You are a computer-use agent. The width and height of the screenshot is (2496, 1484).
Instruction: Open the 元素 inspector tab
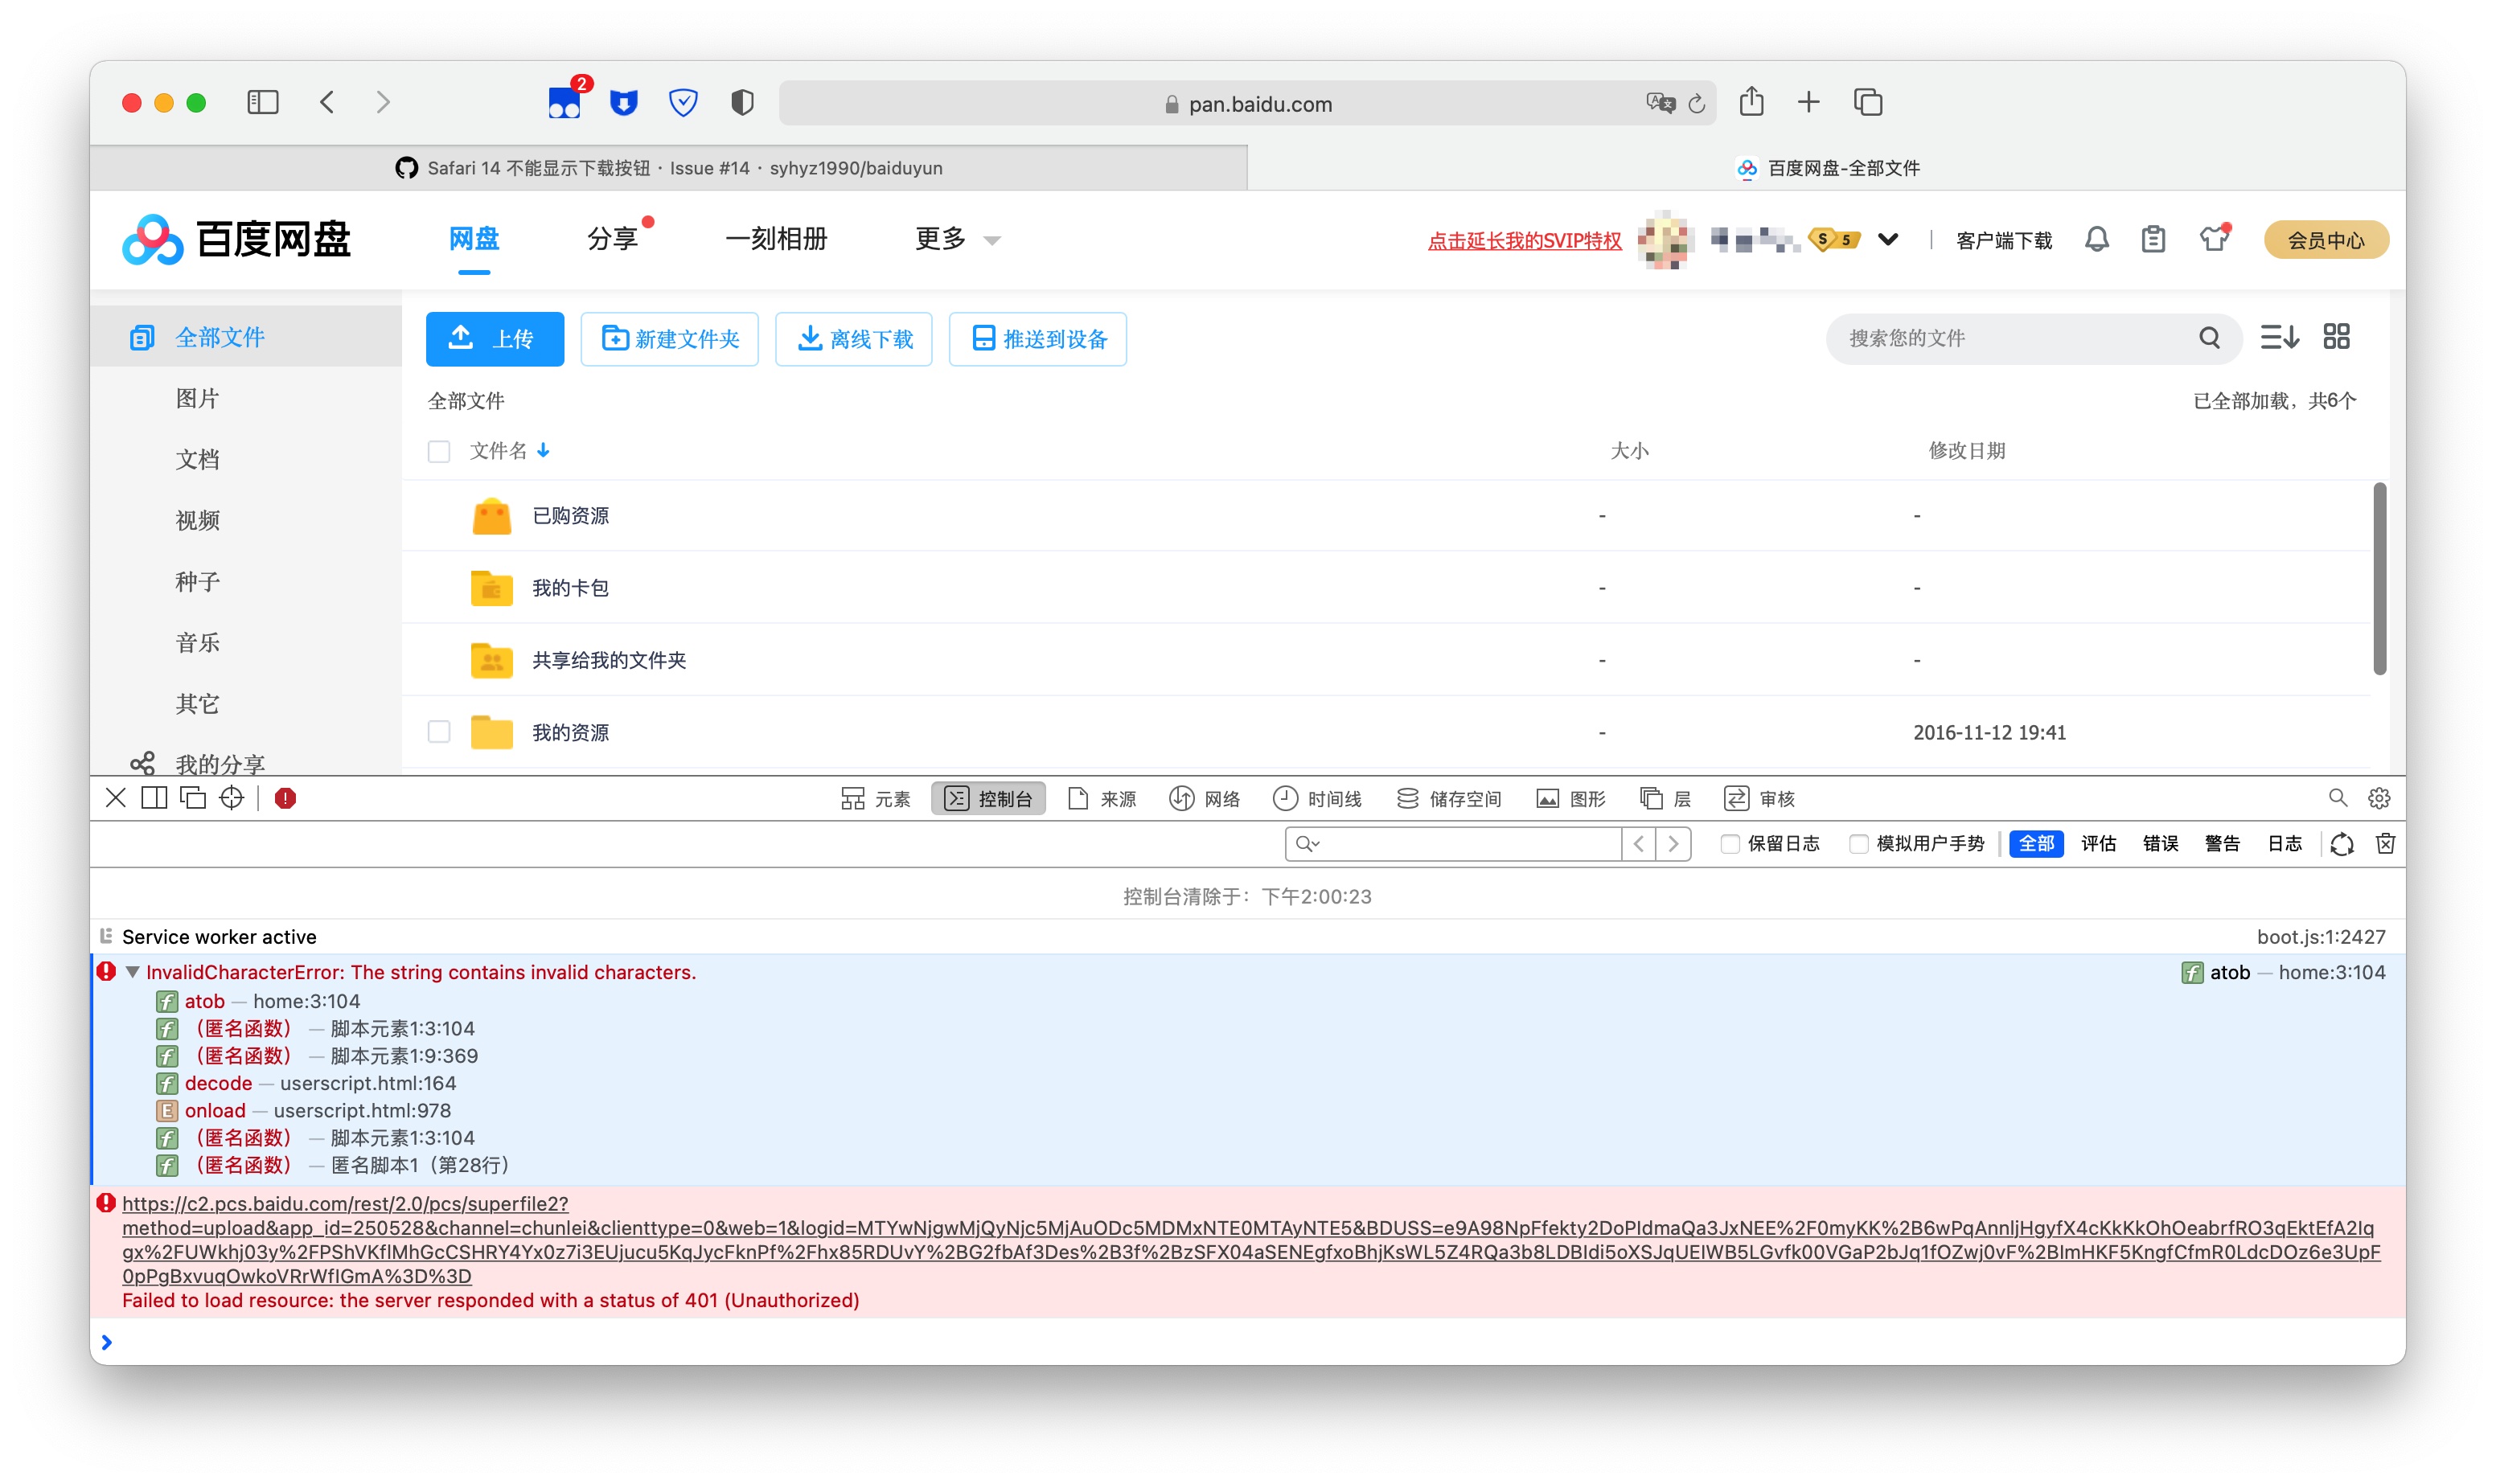point(876,798)
